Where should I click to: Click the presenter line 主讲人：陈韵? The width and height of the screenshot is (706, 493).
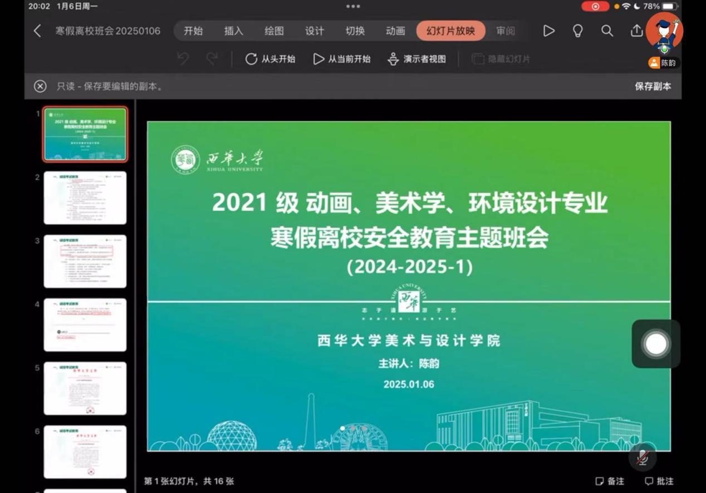[x=409, y=363]
